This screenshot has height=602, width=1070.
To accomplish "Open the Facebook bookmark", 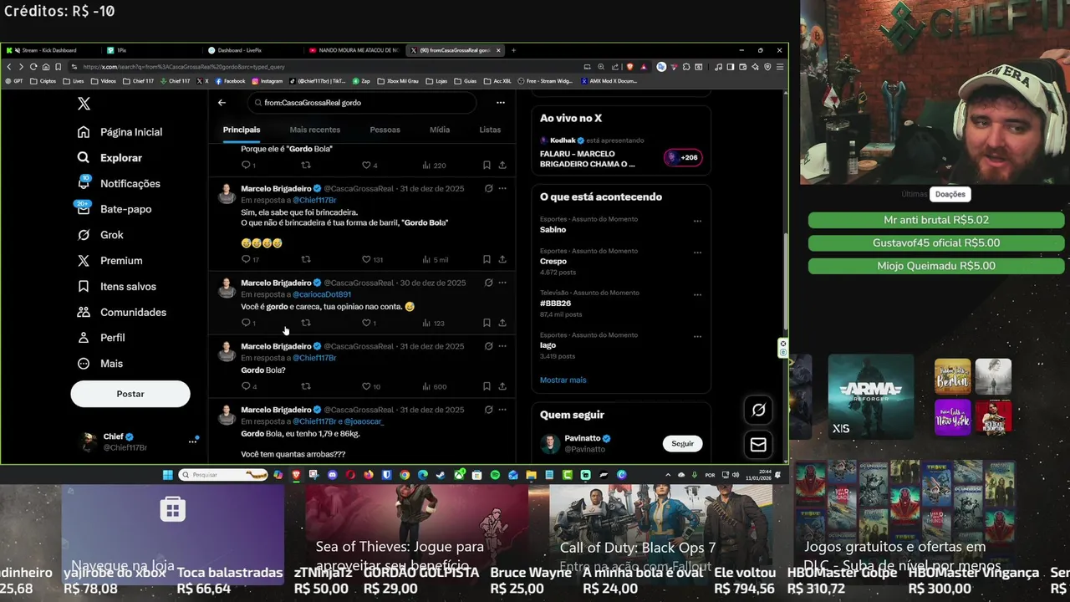I will coord(231,81).
